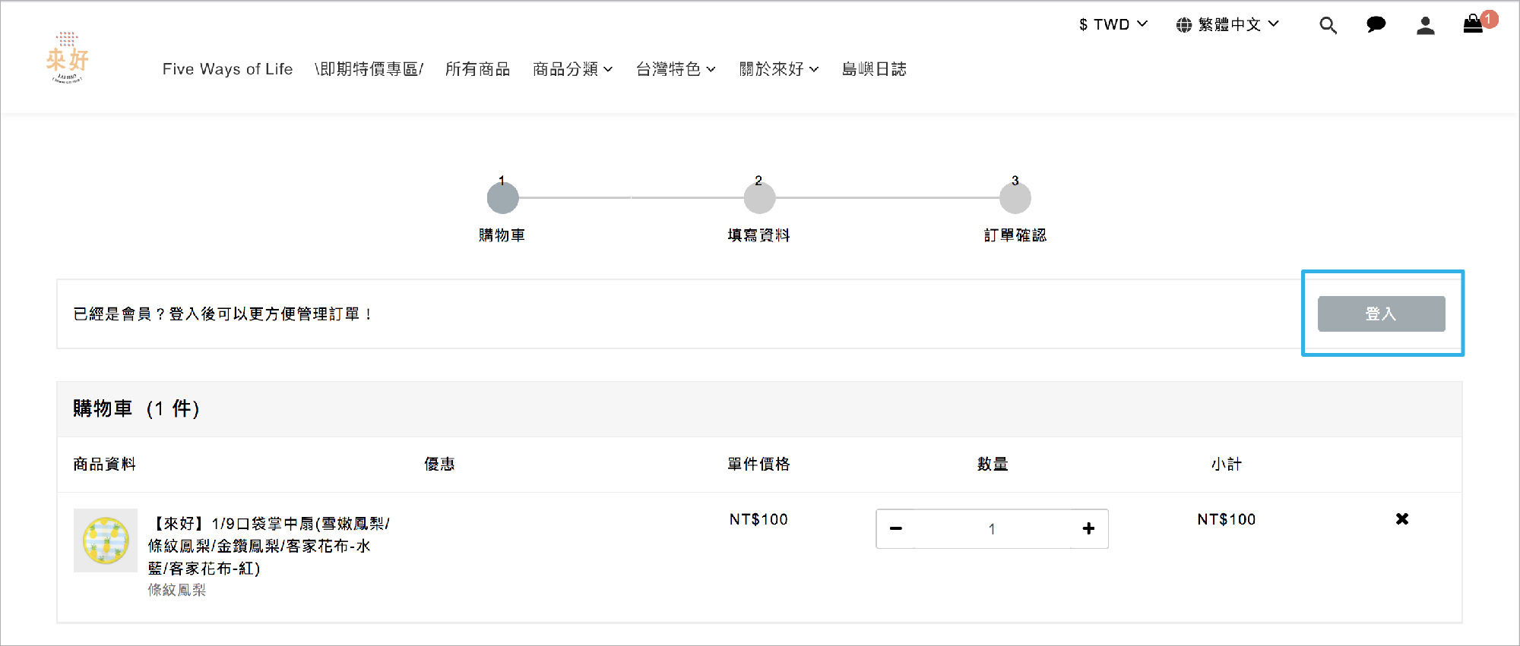
Task: Open the 島嶼日誌 blog link
Action: (x=874, y=69)
